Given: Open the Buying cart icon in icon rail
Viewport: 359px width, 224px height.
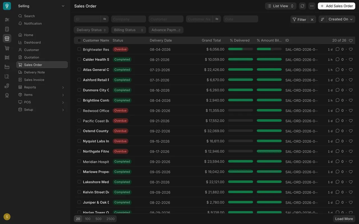Looking at the screenshot, I should [x=7, y=48].
